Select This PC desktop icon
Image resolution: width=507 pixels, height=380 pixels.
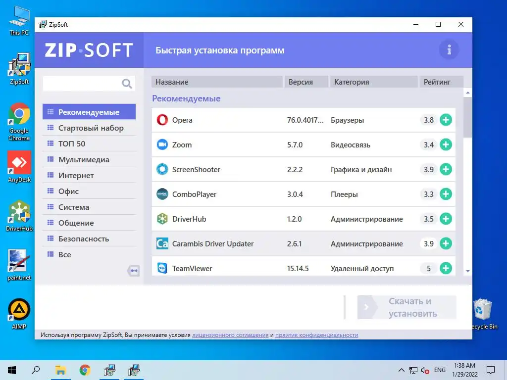click(19, 21)
